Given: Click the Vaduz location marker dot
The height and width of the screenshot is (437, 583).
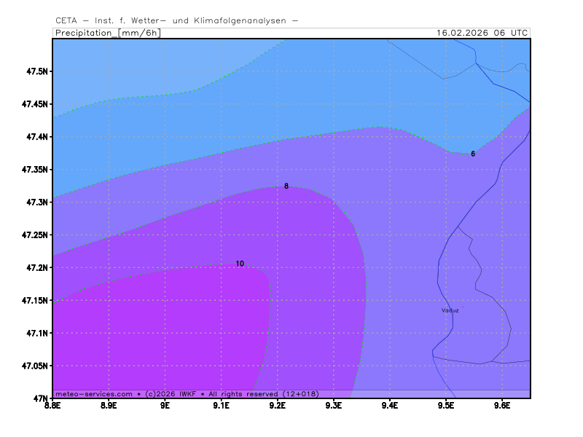Looking at the screenshot, I should click(x=461, y=307).
